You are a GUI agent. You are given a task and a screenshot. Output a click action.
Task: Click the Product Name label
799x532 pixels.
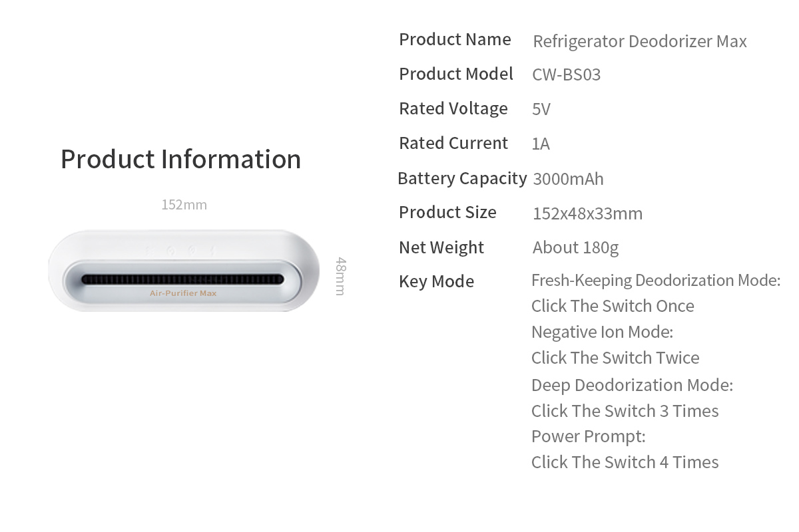455,39
